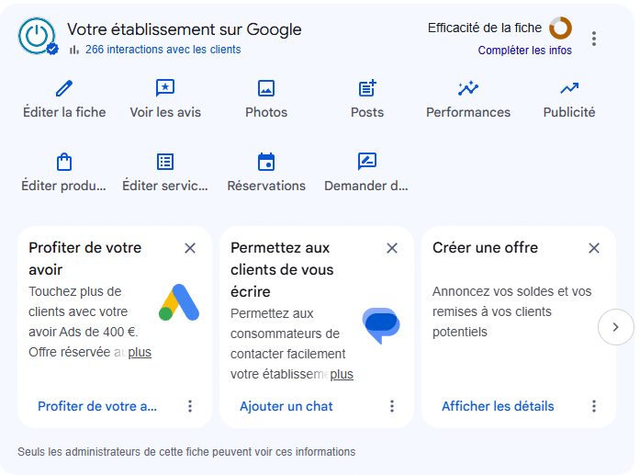The image size is (640, 475).
Task: Dismiss the Créer une offre card
Action: (x=594, y=248)
